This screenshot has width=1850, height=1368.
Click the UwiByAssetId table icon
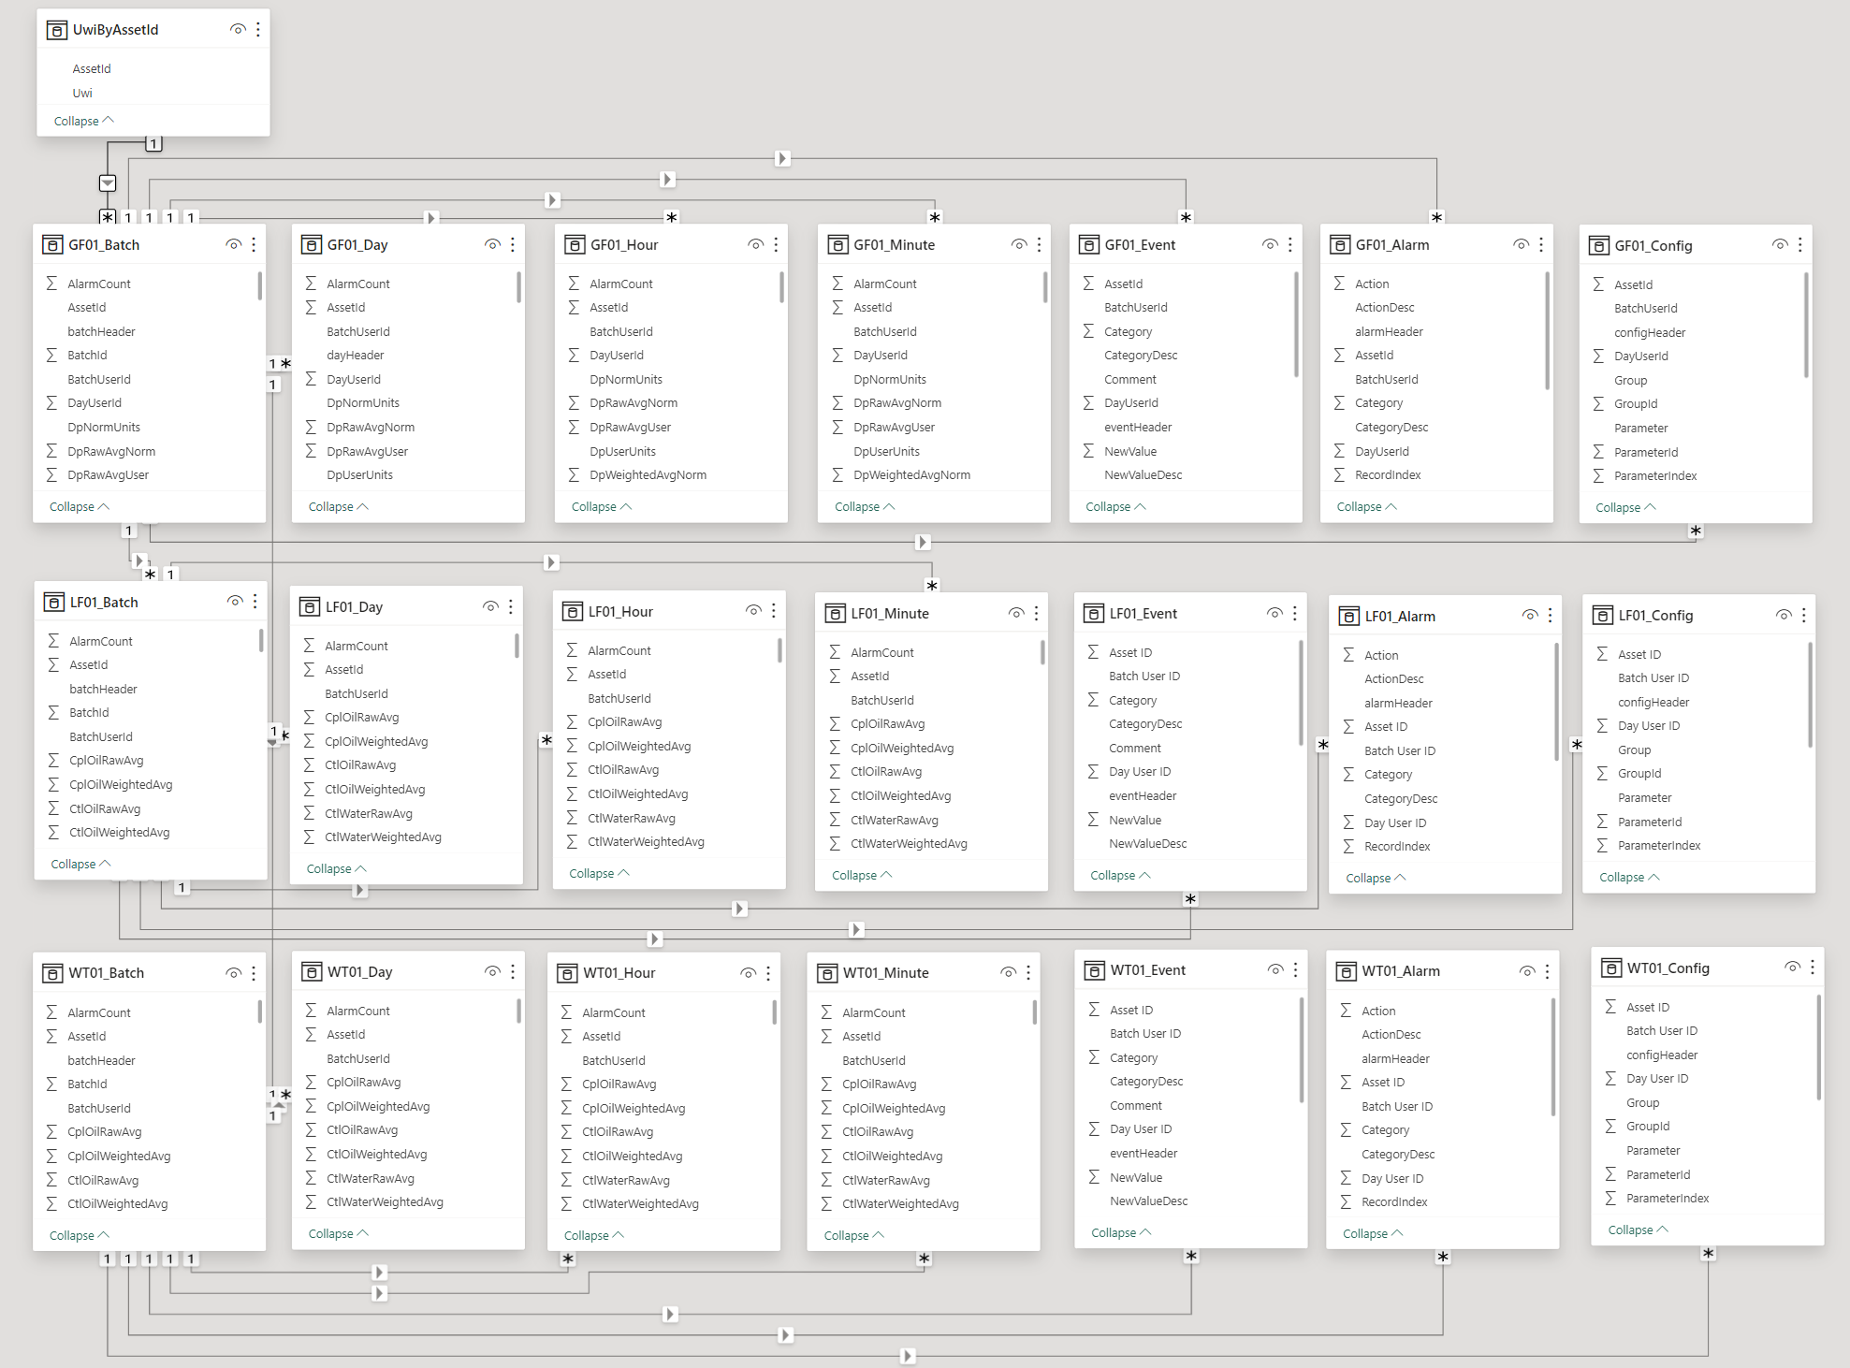pos(57,30)
